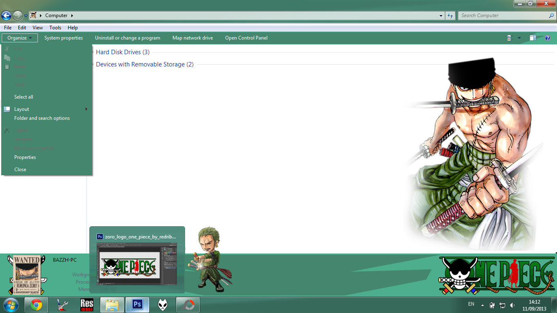
Task: Expand the address bar history dropdown
Action: pos(441,15)
